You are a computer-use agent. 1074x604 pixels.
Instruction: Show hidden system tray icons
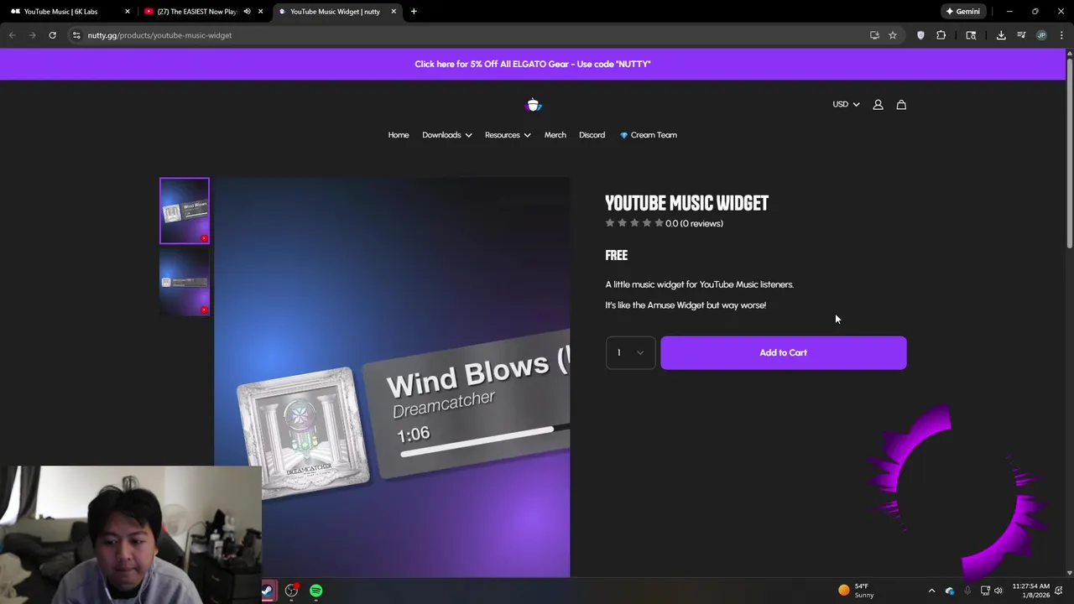931,591
